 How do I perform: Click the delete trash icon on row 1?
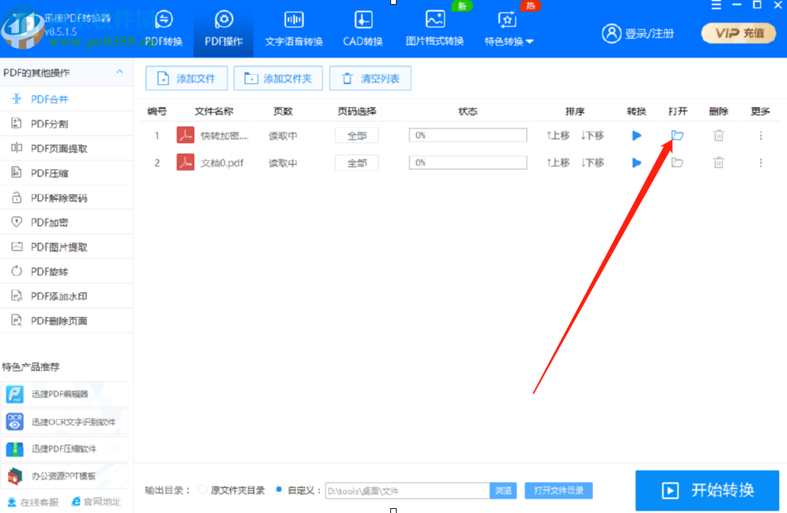coord(718,135)
